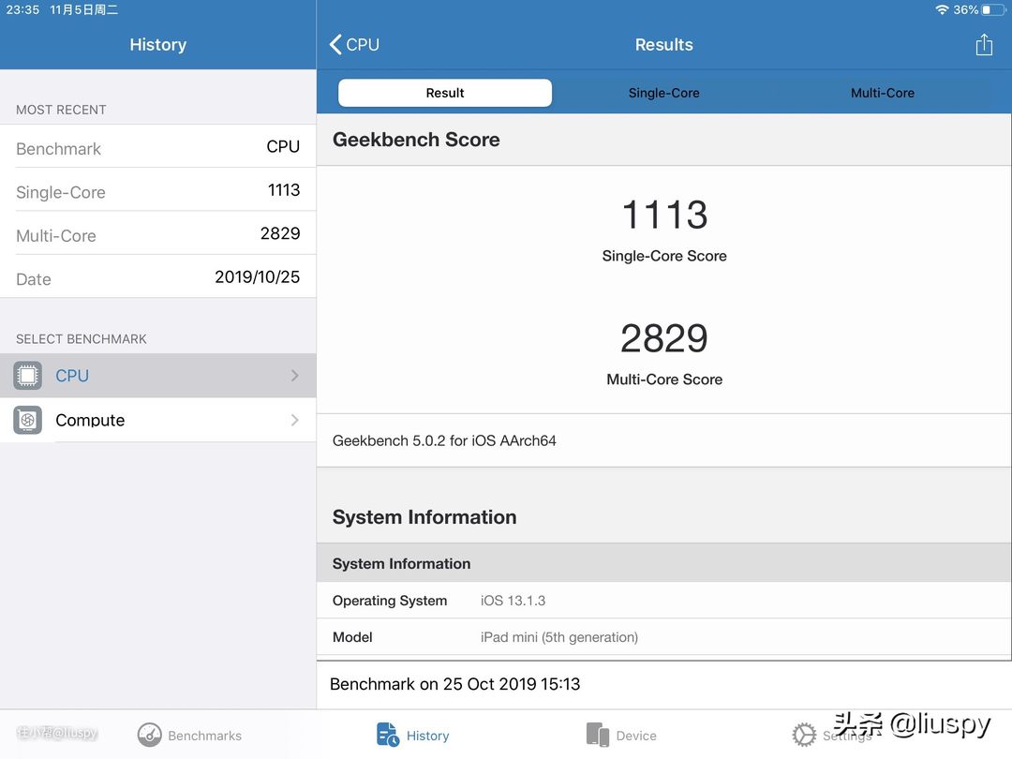Select the Compute benchmark icon
This screenshot has height=759, width=1012.
coord(28,421)
